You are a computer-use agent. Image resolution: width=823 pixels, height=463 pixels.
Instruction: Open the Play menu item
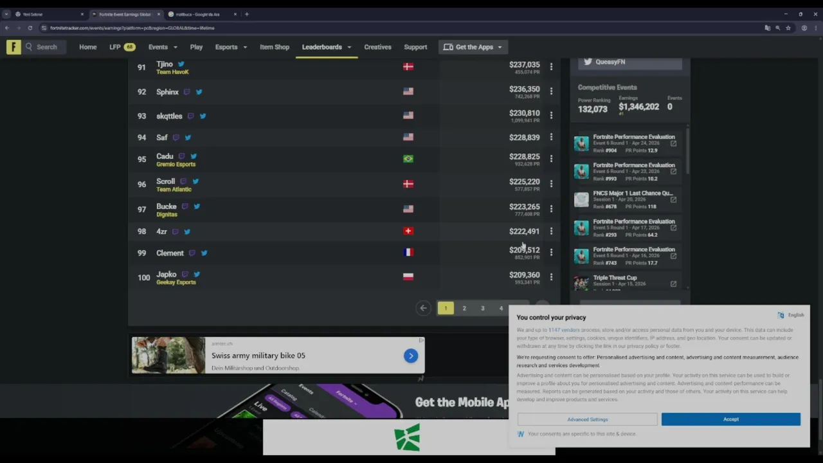pyautogui.click(x=196, y=47)
